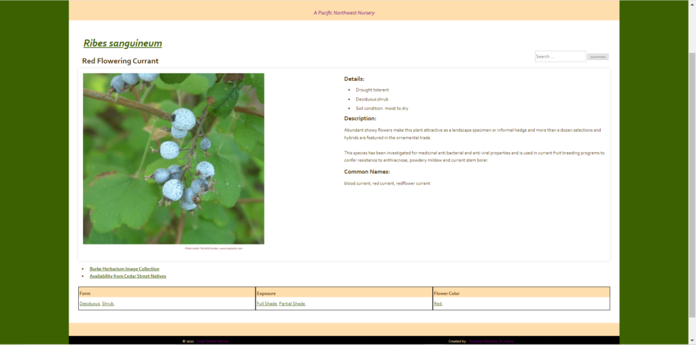Focus the Search plants input field
696x345 pixels.
point(560,56)
